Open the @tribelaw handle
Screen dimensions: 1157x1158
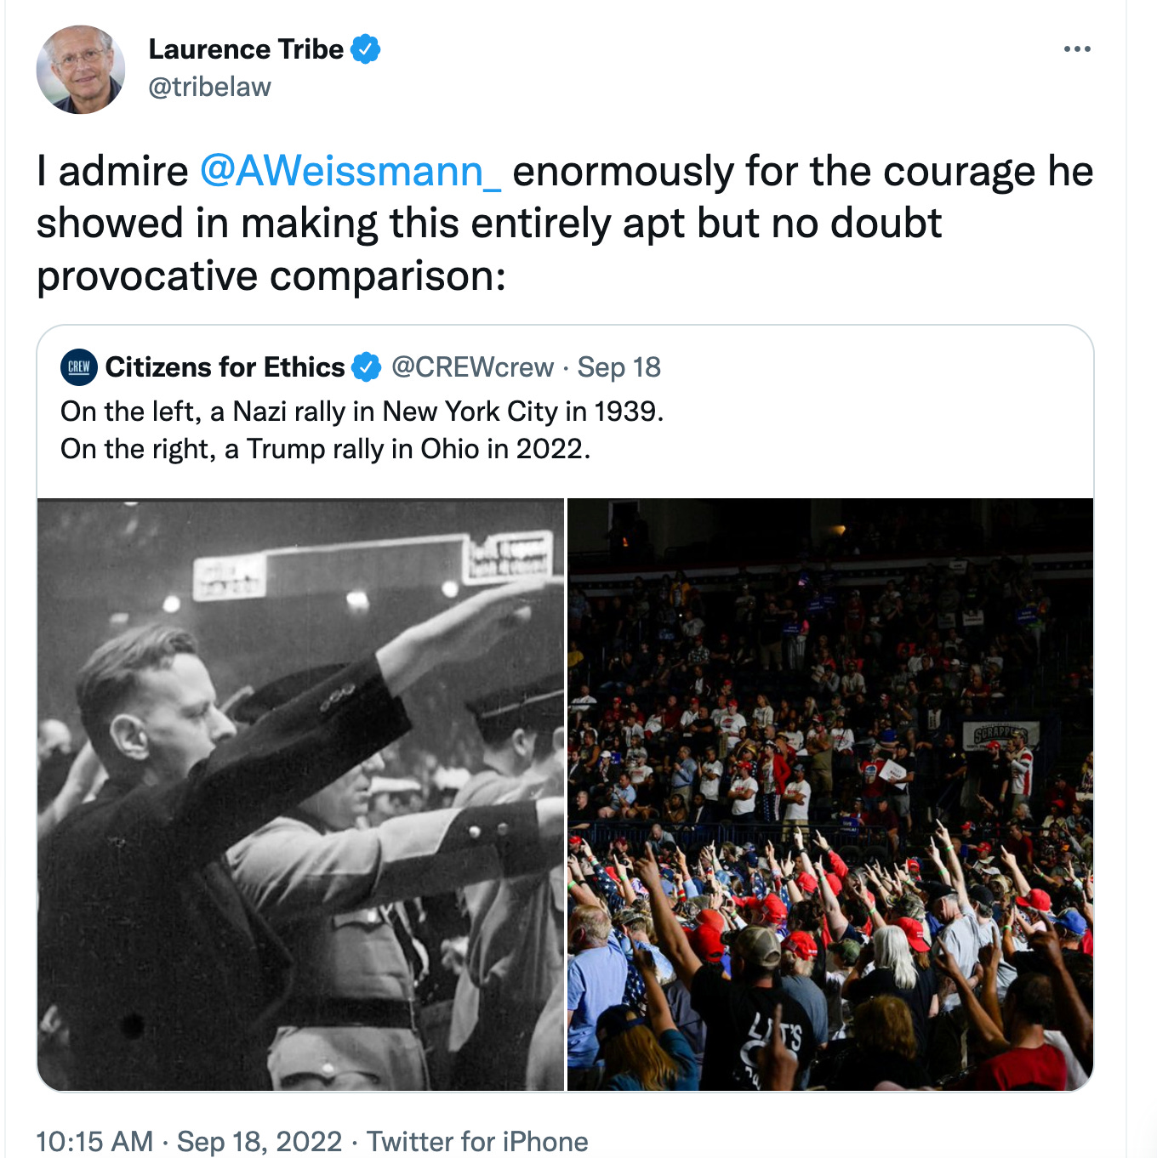click(x=209, y=87)
